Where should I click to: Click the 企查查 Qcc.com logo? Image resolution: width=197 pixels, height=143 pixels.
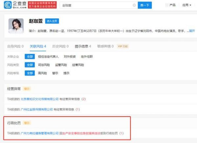pos(14,5)
